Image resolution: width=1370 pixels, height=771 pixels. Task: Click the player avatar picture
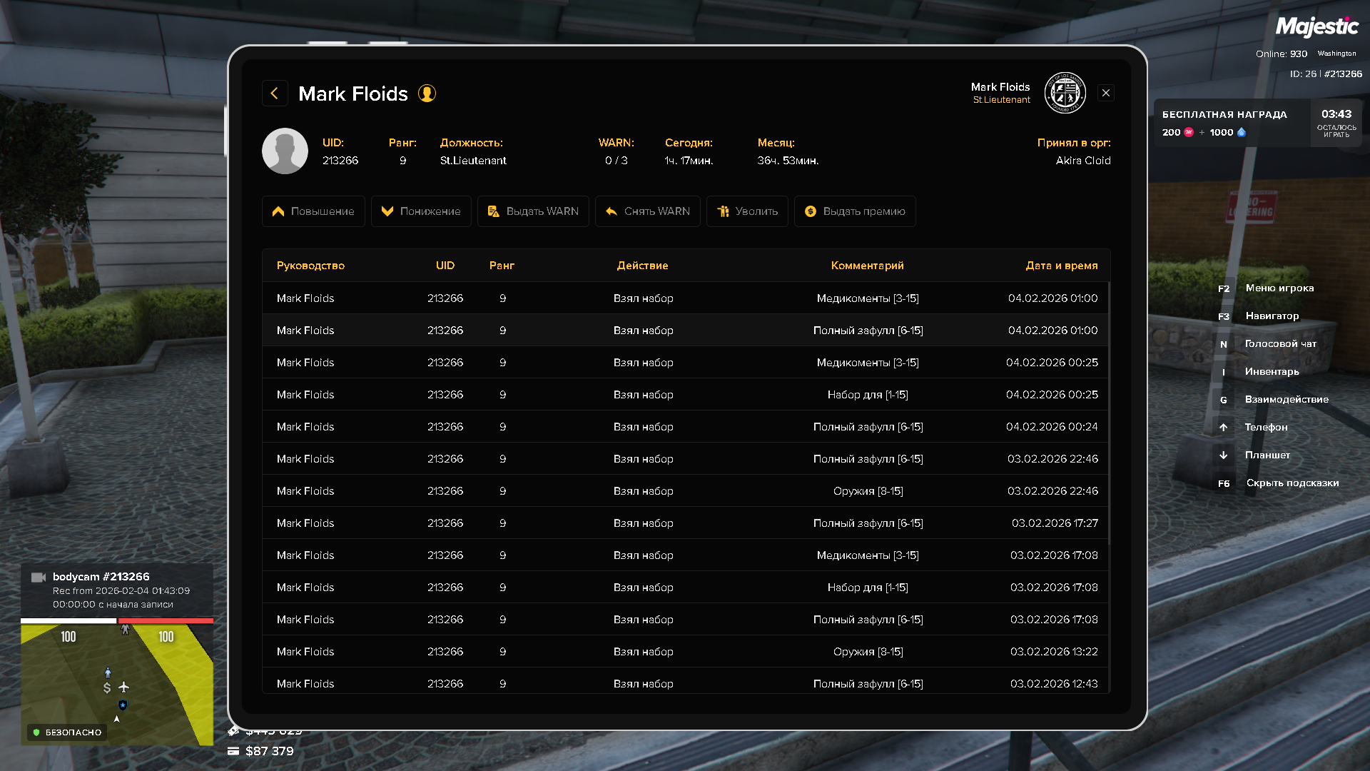tap(285, 151)
